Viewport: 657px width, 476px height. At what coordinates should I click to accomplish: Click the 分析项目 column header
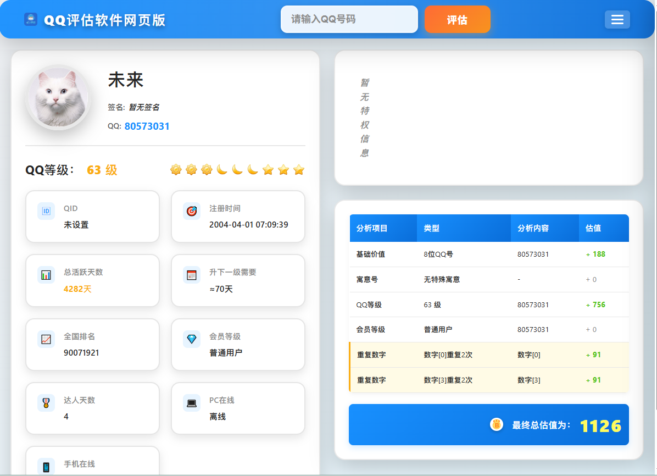point(372,228)
